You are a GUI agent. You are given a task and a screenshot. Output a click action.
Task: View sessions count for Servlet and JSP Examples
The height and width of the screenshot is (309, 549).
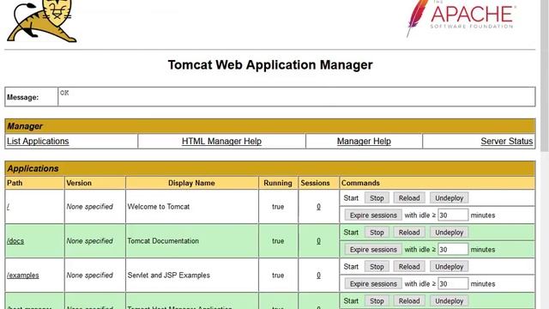point(318,276)
